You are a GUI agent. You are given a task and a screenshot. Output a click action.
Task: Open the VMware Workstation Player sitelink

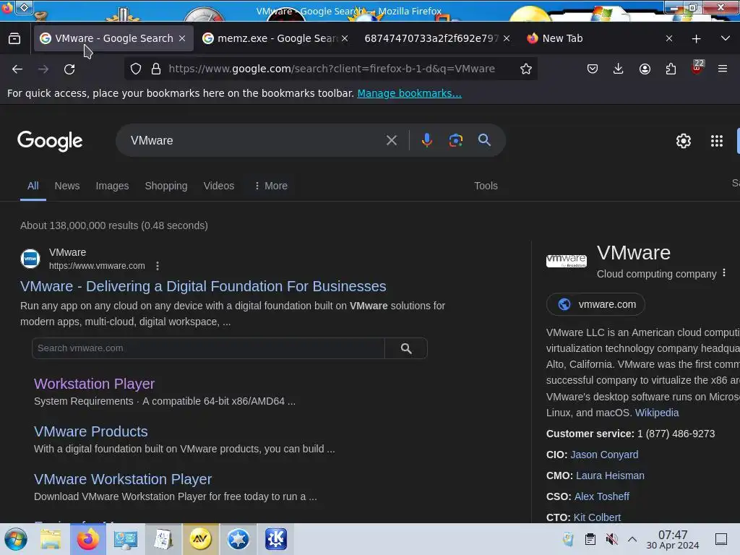(123, 479)
